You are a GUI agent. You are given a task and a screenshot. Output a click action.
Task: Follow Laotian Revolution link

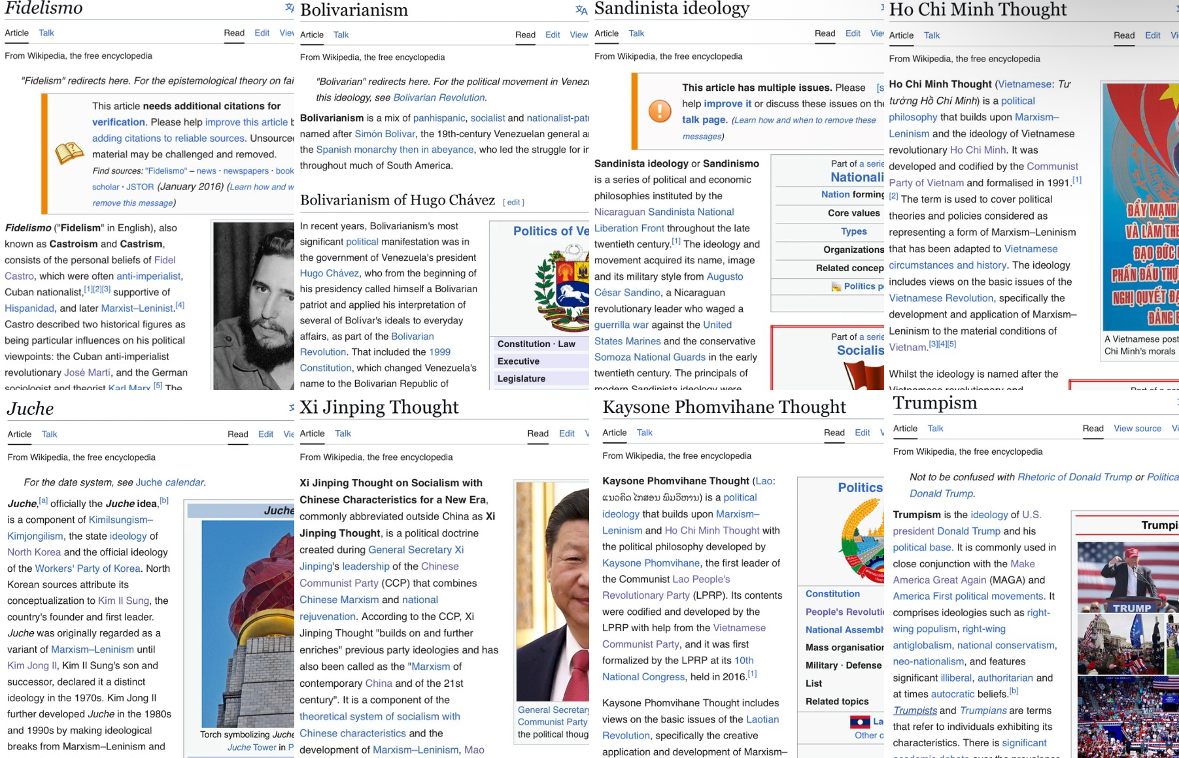click(691, 727)
